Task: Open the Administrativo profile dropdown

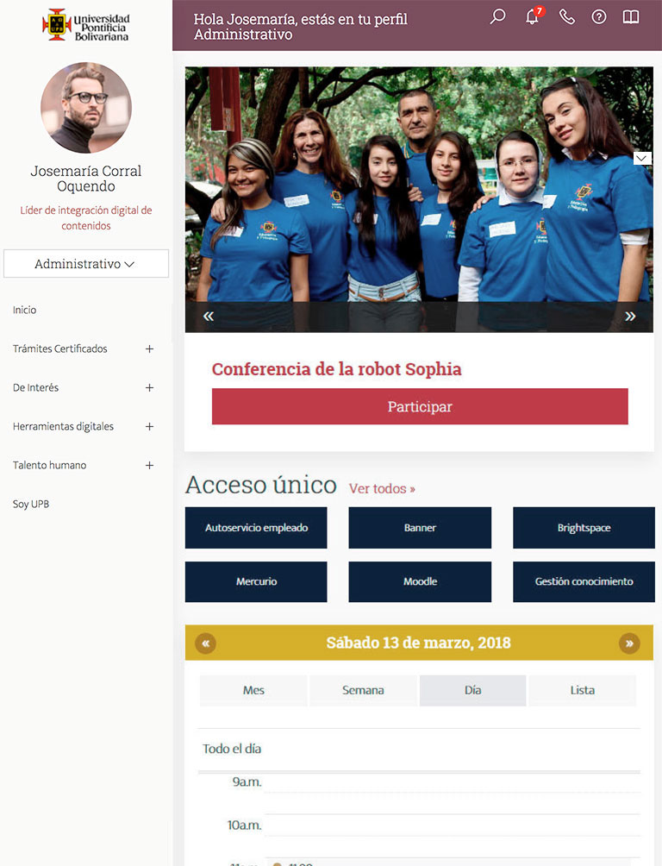Action: pyautogui.click(x=85, y=264)
